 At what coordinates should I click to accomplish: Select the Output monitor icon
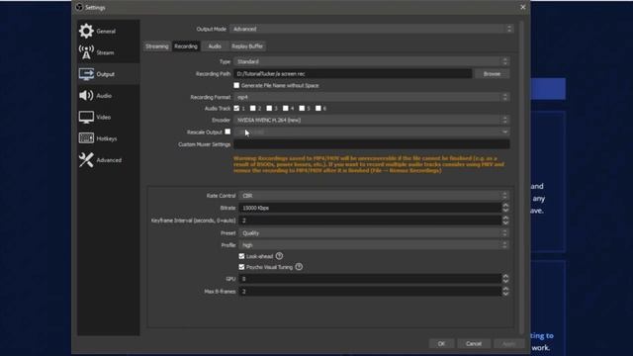click(86, 74)
